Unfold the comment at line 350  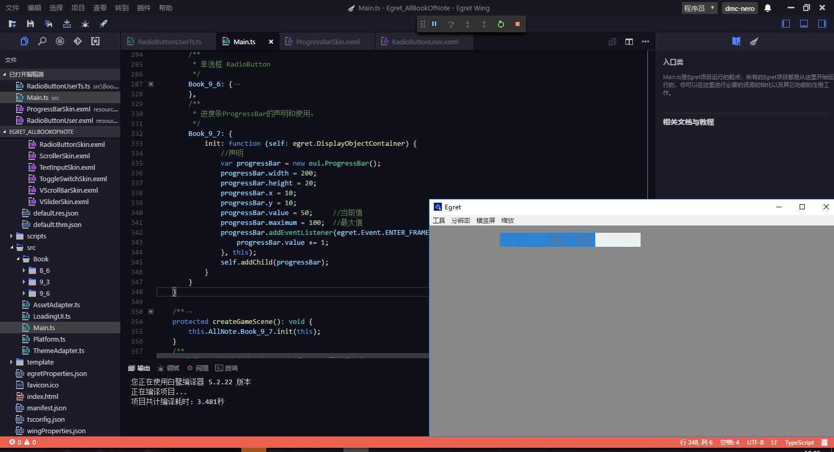tap(151, 311)
